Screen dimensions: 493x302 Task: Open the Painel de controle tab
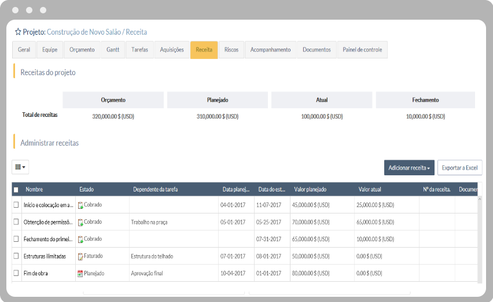(362, 50)
